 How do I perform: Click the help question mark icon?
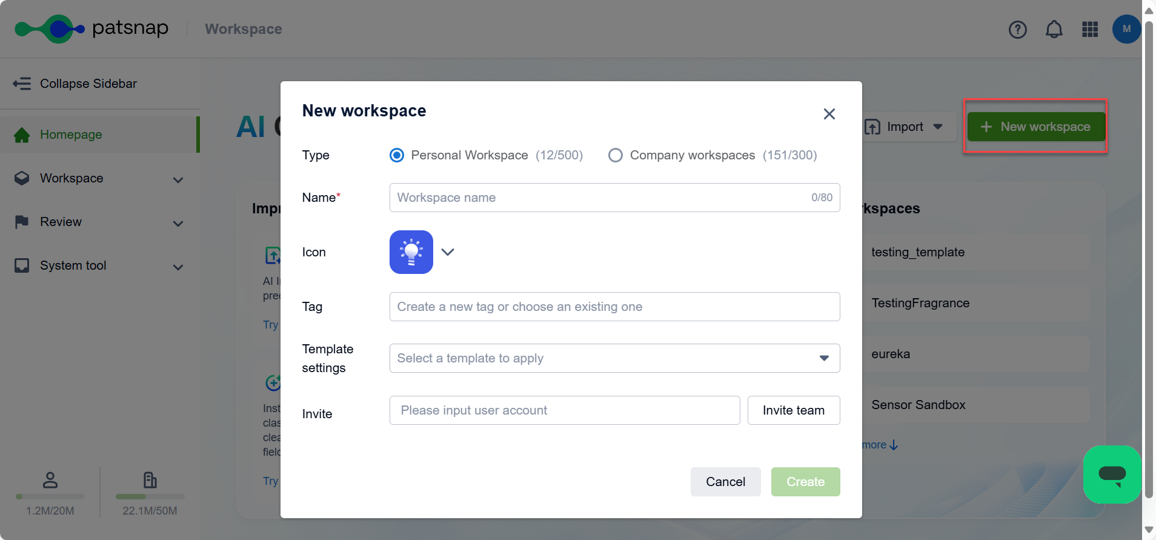(1017, 29)
